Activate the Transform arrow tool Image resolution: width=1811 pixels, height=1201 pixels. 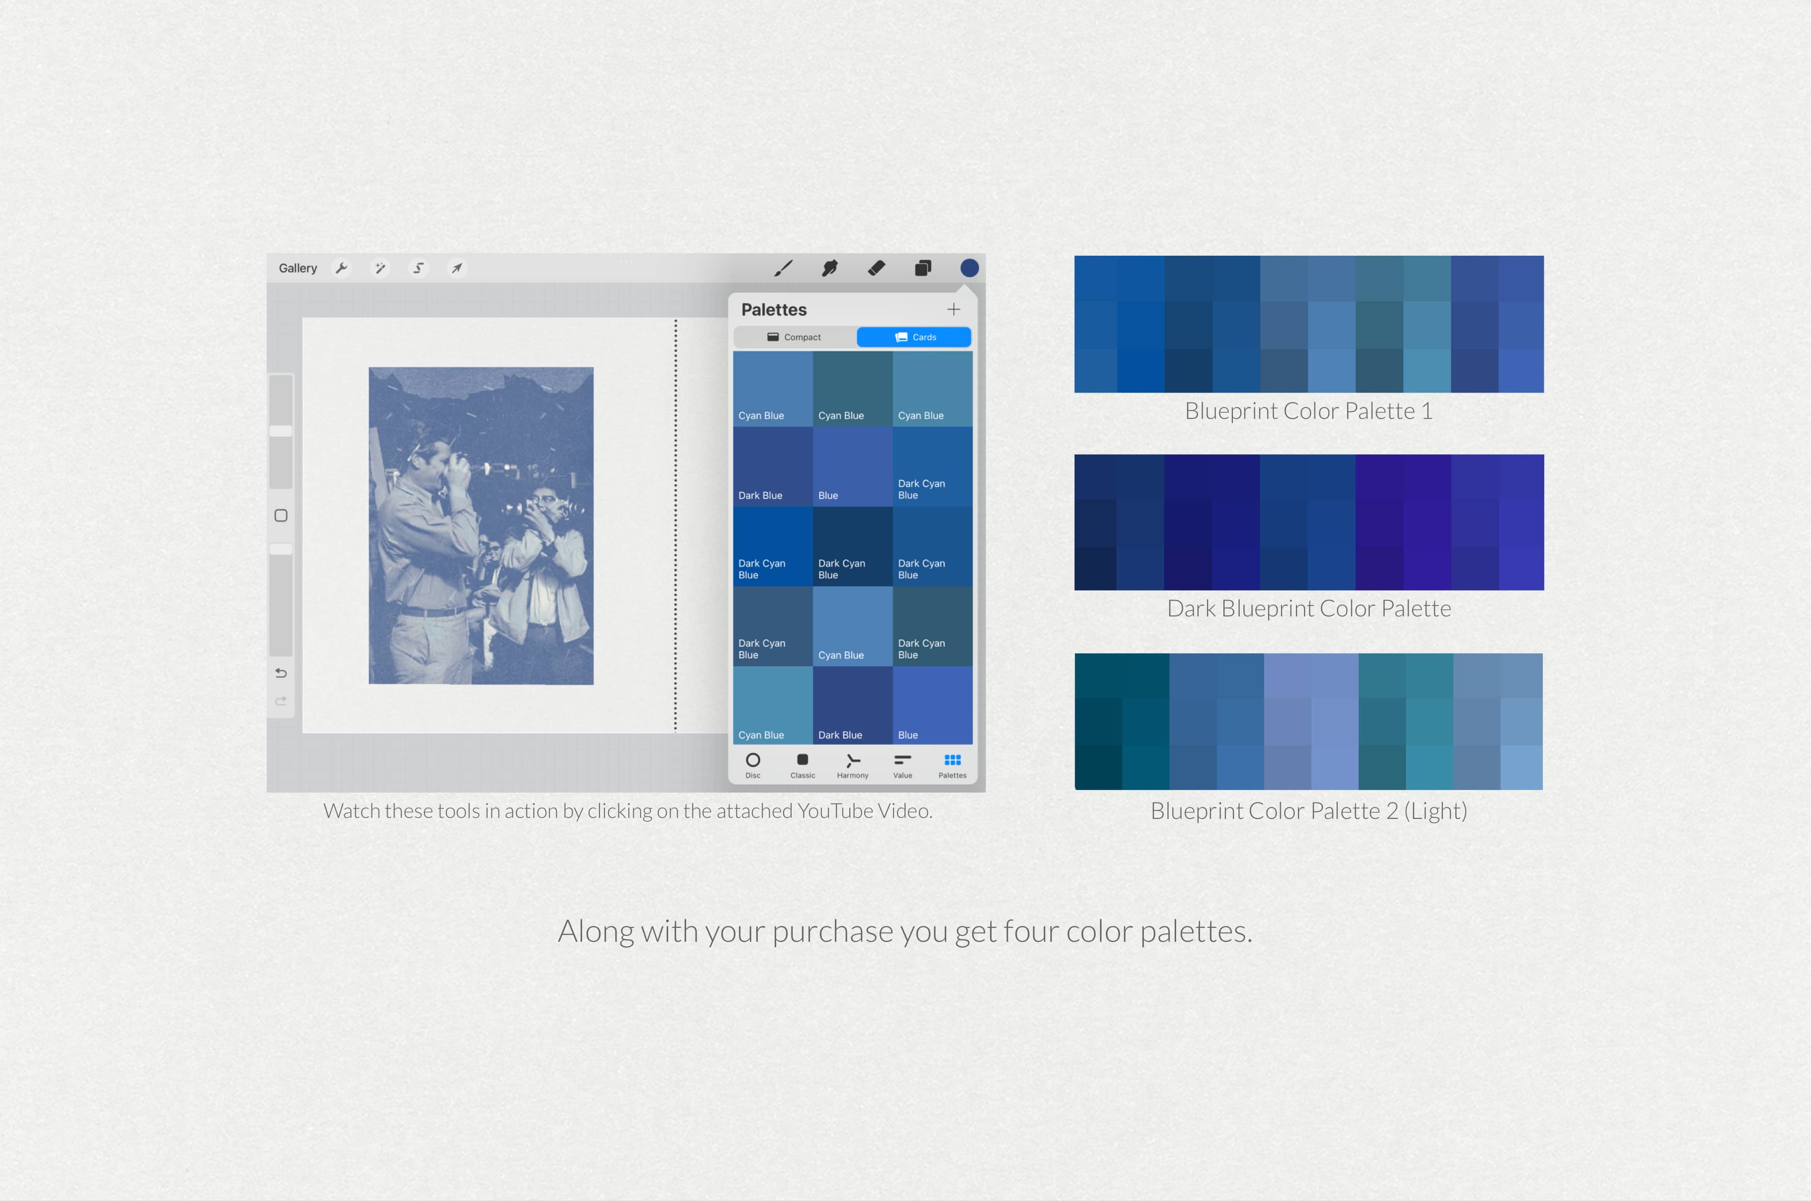[x=456, y=268]
